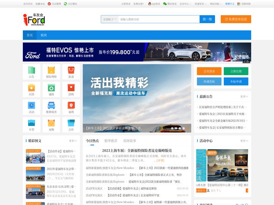274x205 pixels.
Task: Click the blue 搜一搜 search button
Action: pos(207,19)
